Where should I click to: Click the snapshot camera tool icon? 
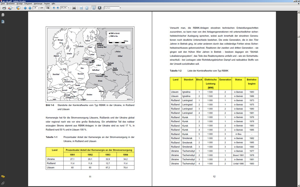point(74,8)
